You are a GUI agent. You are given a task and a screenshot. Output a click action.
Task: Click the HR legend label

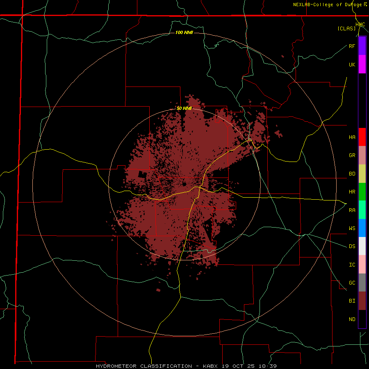[352, 192]
